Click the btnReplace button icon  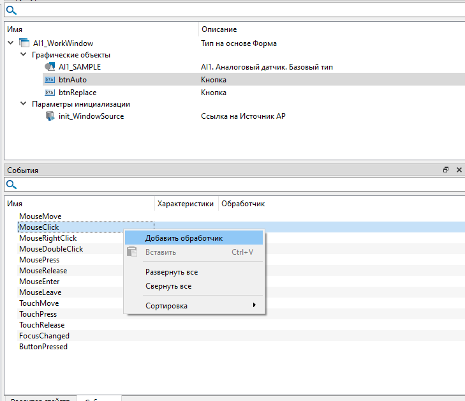click(x=50, y=93)
